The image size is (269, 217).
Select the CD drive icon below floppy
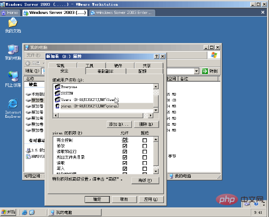click(x=28, y=156)
